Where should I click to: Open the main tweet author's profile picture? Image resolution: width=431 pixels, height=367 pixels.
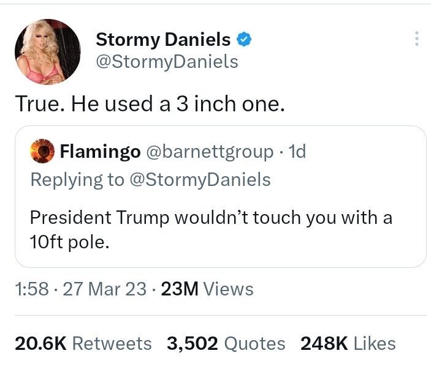48,51
